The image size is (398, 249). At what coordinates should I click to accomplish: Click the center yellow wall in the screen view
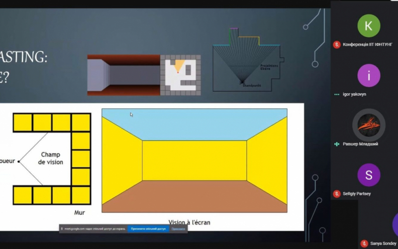(195, 160)
